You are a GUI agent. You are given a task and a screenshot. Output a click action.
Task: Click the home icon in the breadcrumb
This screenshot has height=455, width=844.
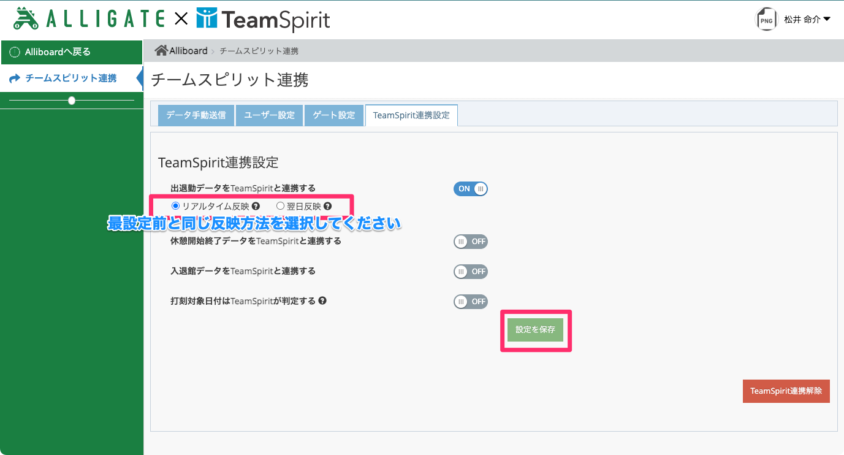(161, 51)
